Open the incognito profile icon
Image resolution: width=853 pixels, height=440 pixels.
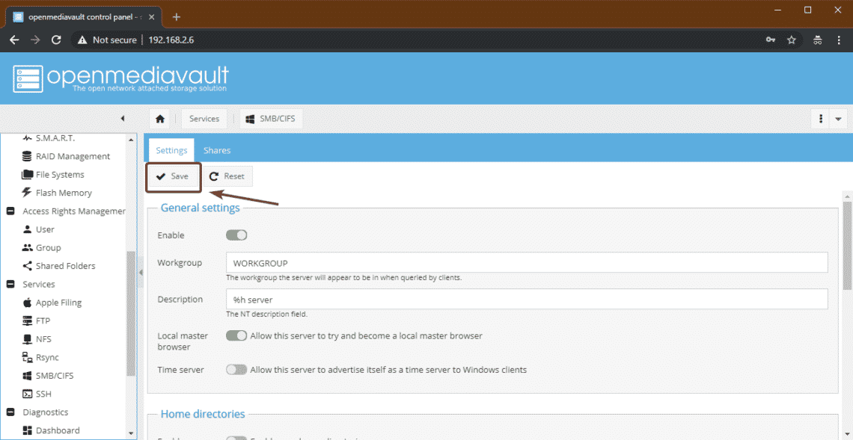[817, 40]
